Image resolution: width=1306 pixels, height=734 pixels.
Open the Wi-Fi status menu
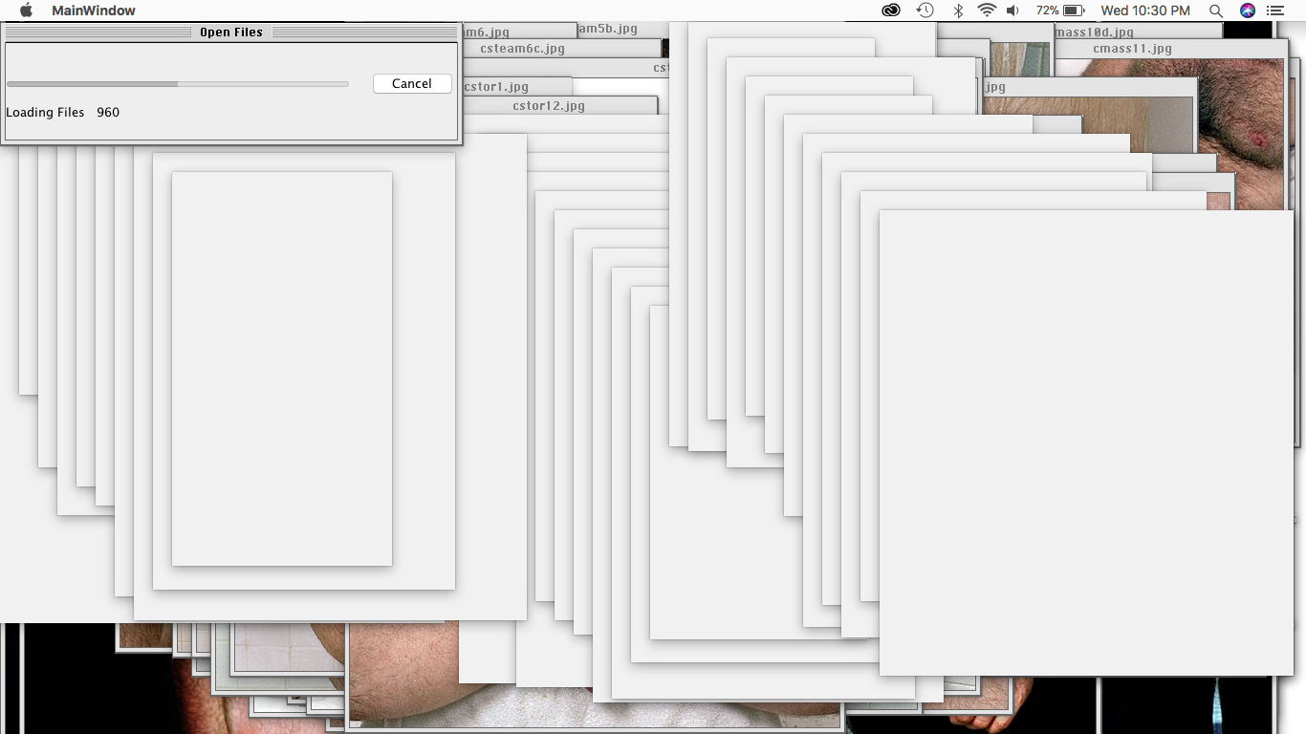tap(987, 11)
